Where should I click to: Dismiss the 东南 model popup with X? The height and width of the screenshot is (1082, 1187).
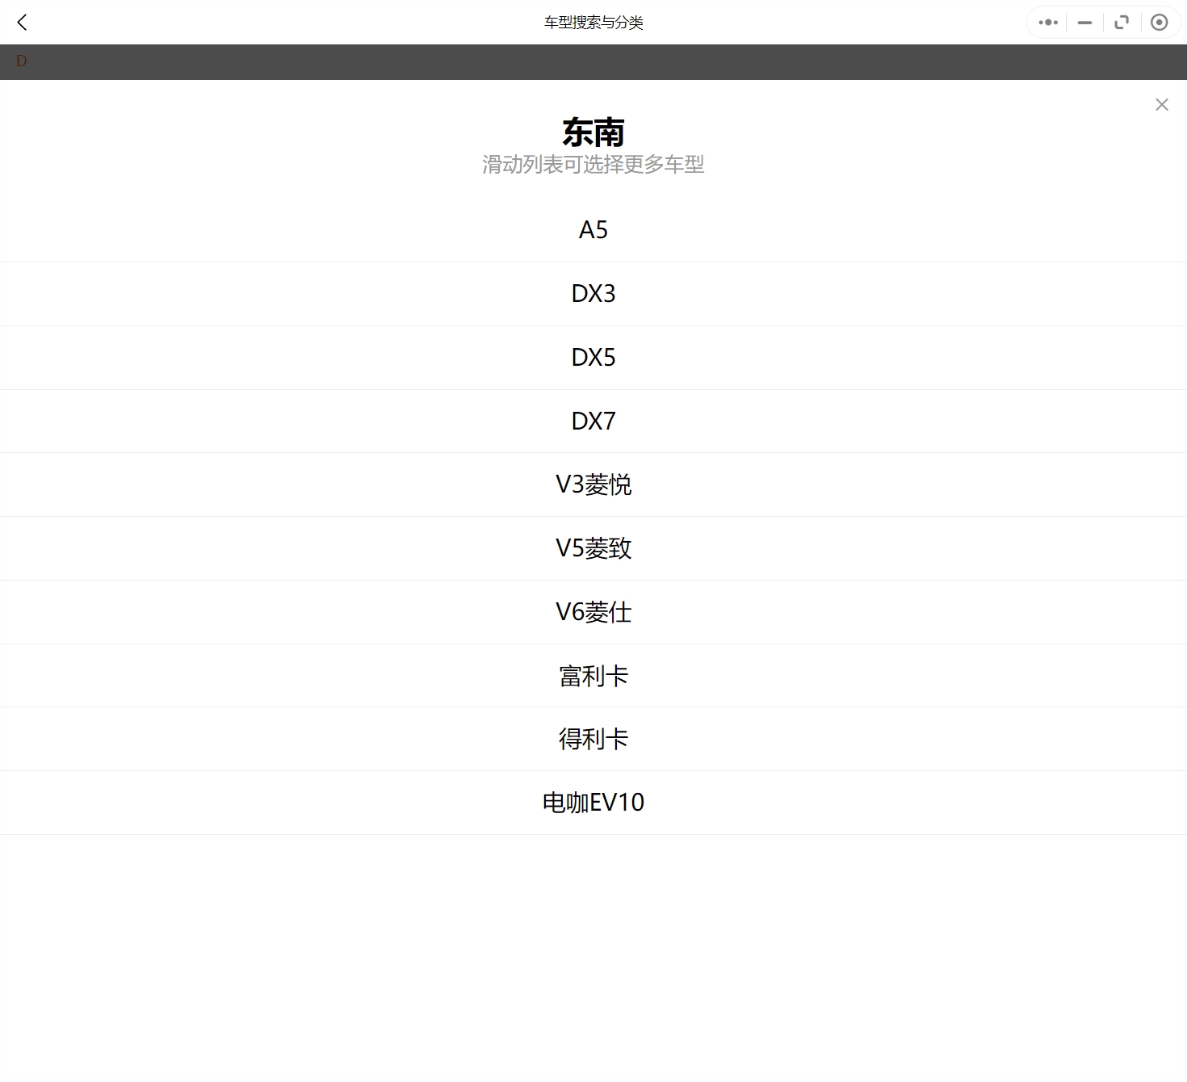point(1161,104)
